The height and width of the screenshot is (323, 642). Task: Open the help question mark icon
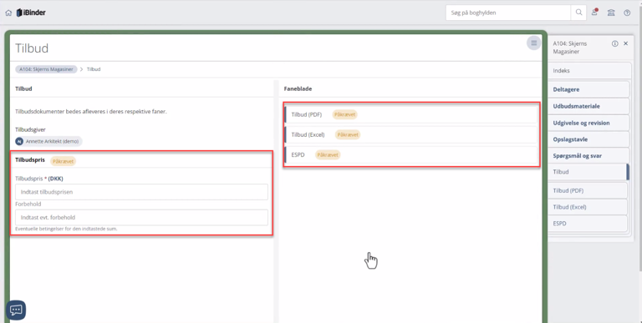point(627,13)
